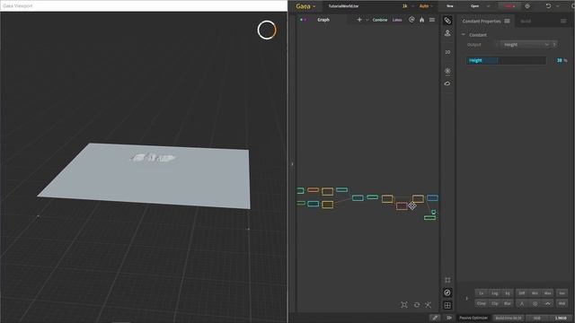Toggle the Blur post-process button

click(507, 303)
